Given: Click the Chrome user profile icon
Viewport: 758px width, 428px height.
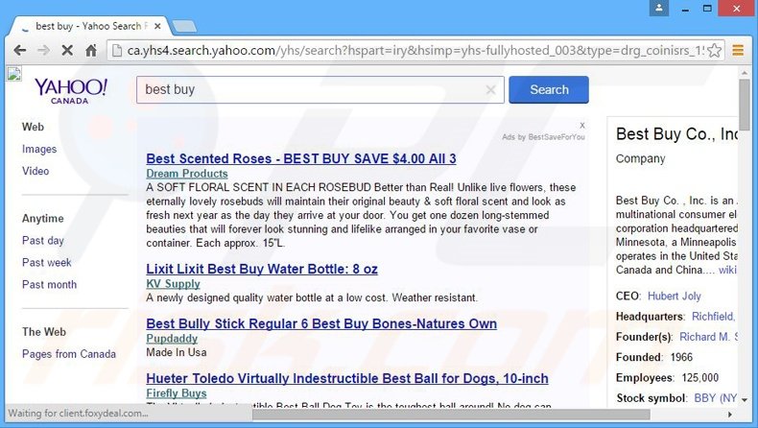Looking at the screenshot, I should [659, 9].
